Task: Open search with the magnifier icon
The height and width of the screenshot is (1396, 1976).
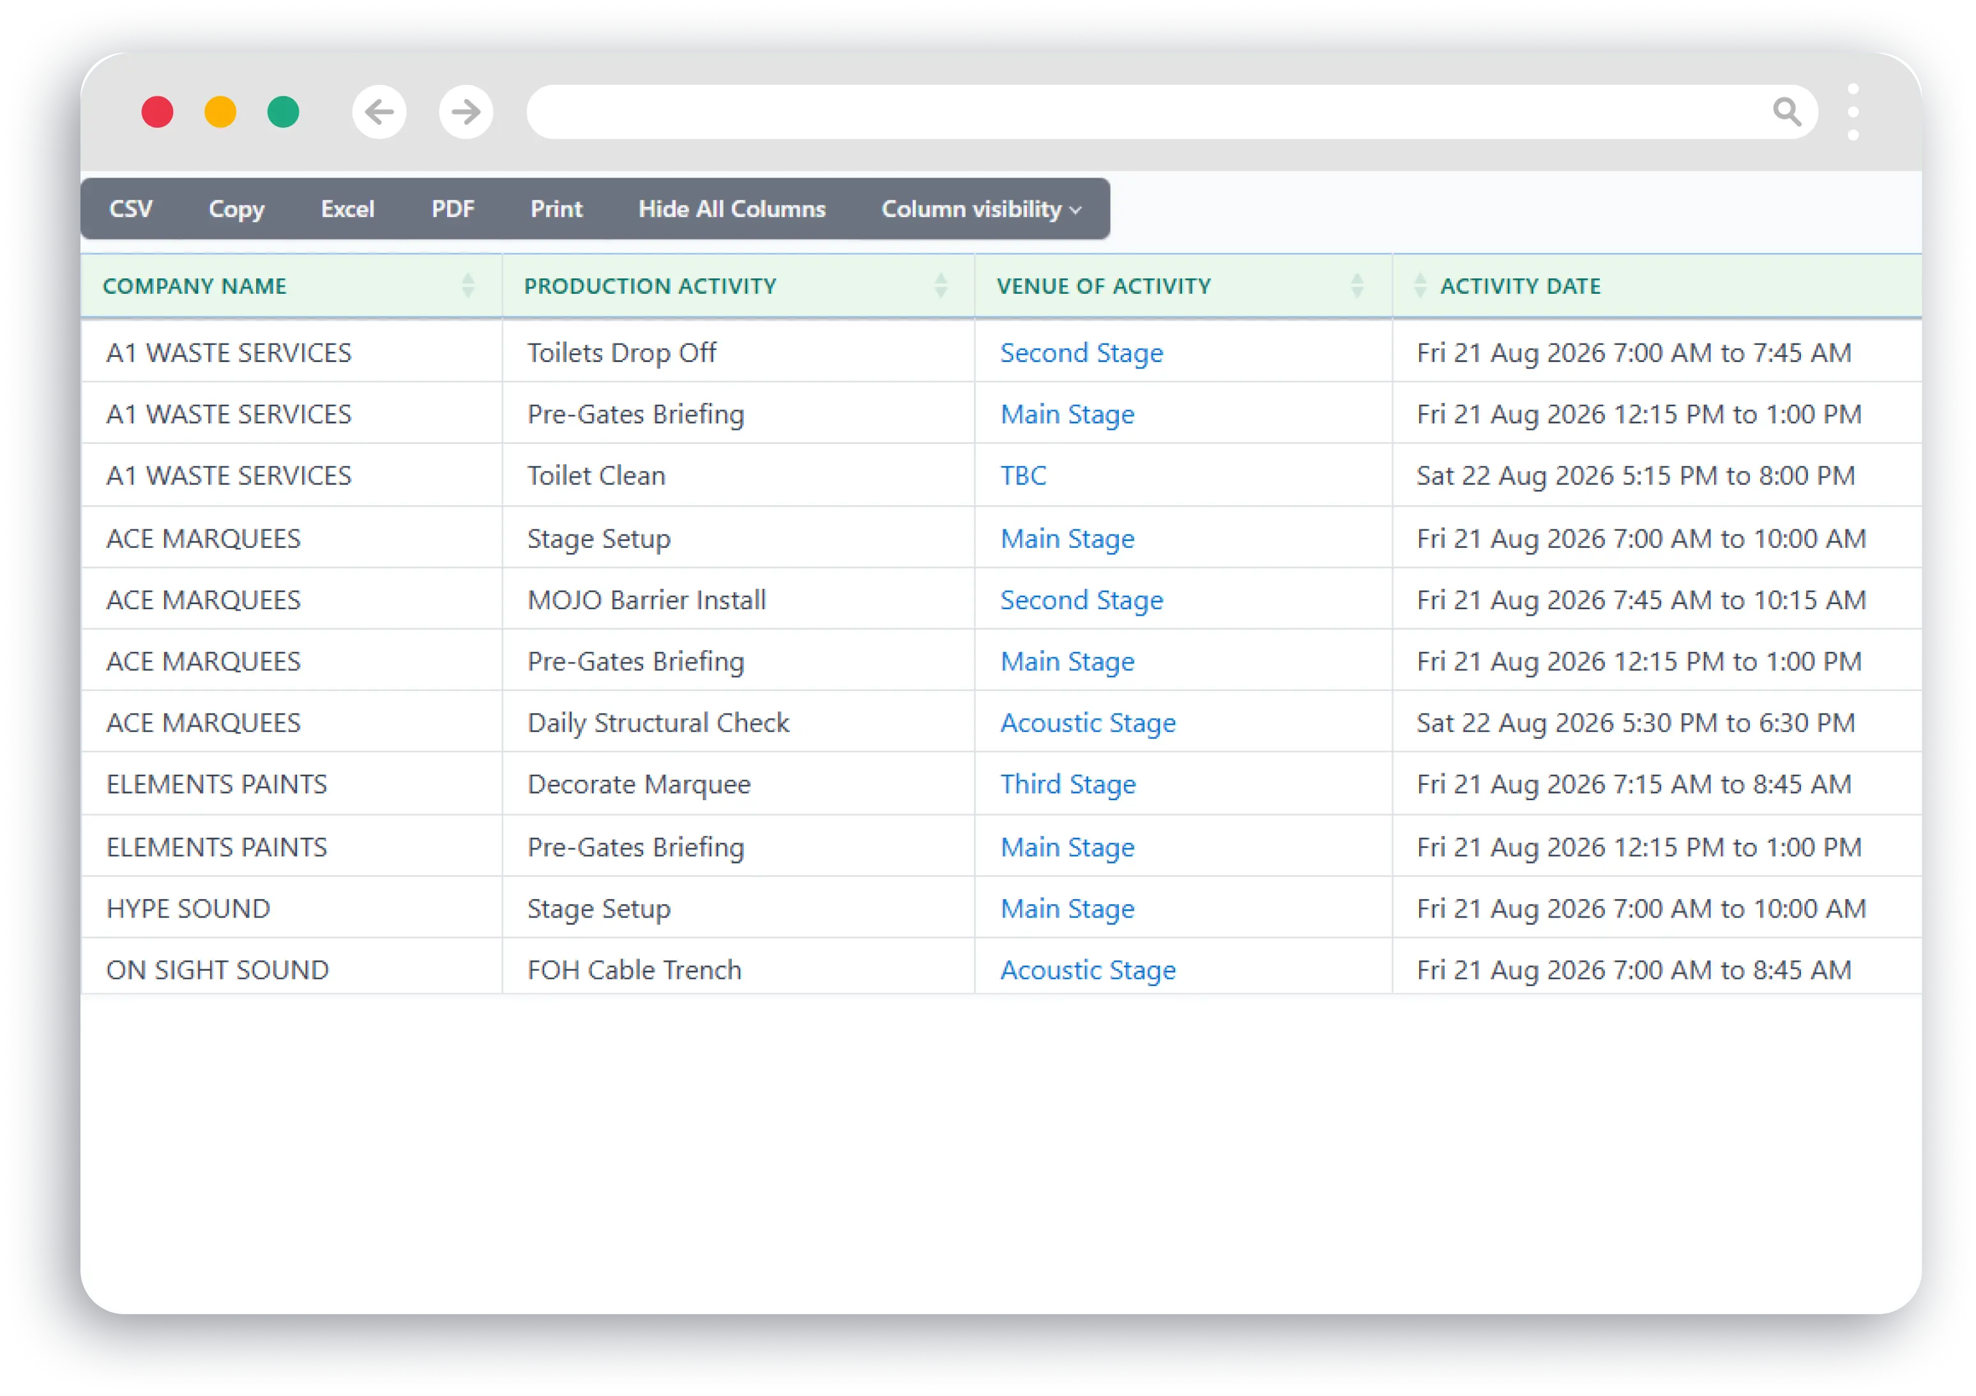Action: click(1788, 112)
